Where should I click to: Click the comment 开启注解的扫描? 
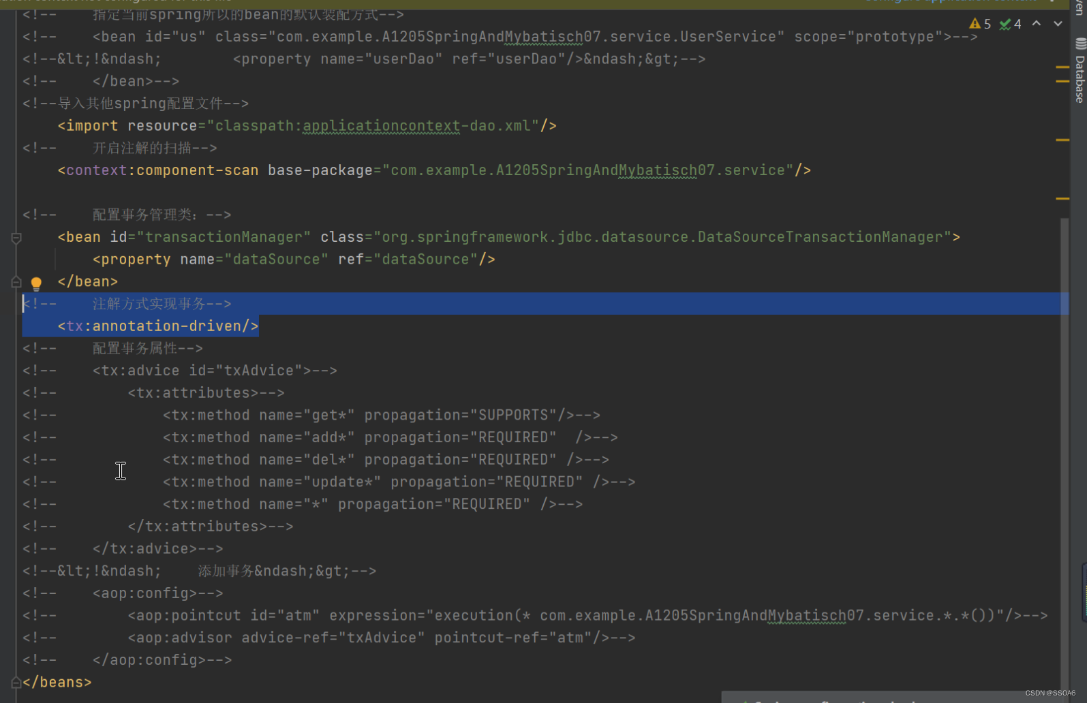pos(120,148)
